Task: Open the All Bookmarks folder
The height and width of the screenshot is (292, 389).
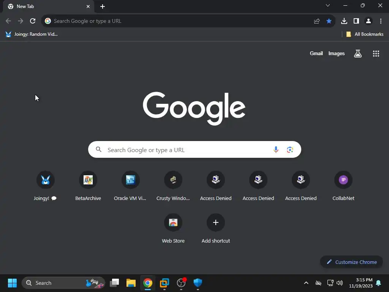Action: pyautogui.click(x=365, y=34)
